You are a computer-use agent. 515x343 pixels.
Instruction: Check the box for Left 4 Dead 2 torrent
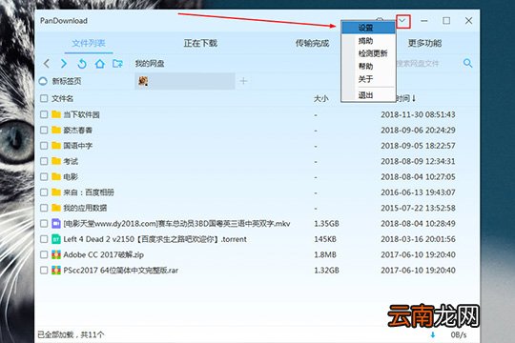click(44, 239)
